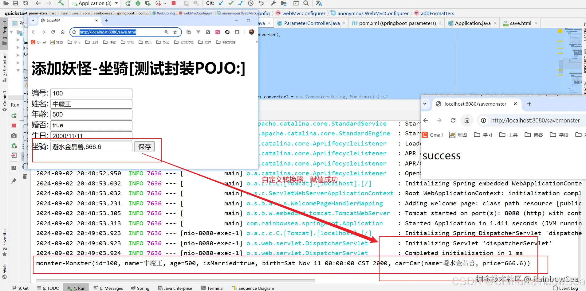The width and height of the screenshot is (586, 291).
Task: Click the Translate icon in IDE toolbar
Action: 319,3
